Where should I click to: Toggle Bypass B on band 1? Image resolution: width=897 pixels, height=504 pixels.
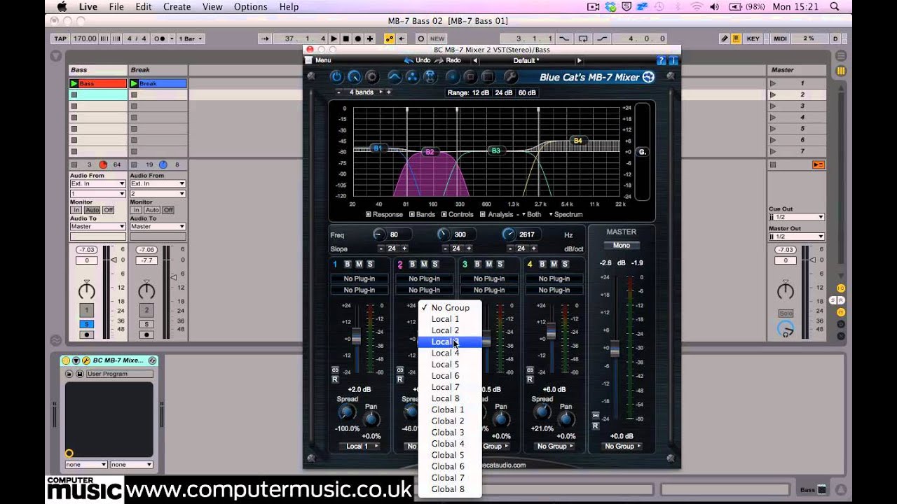click(348, 264)
